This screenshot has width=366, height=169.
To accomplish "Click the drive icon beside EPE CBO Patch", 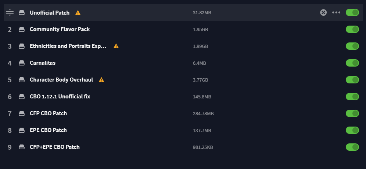I will (22, 130).
